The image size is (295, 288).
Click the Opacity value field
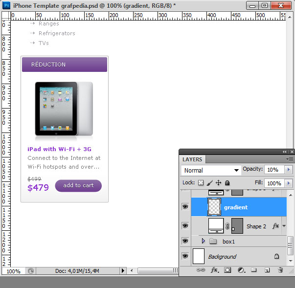(274, 170)
